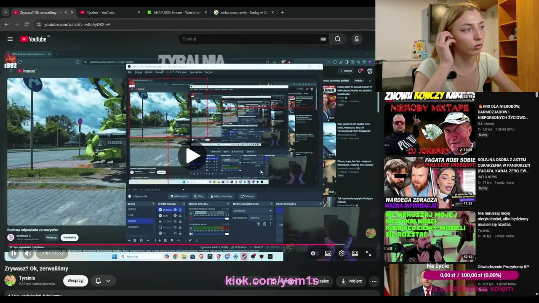Image resolution: width=539 pixels, height=303 pixels.
Task: Reload the current YouTube page
Action: [27, 24]
